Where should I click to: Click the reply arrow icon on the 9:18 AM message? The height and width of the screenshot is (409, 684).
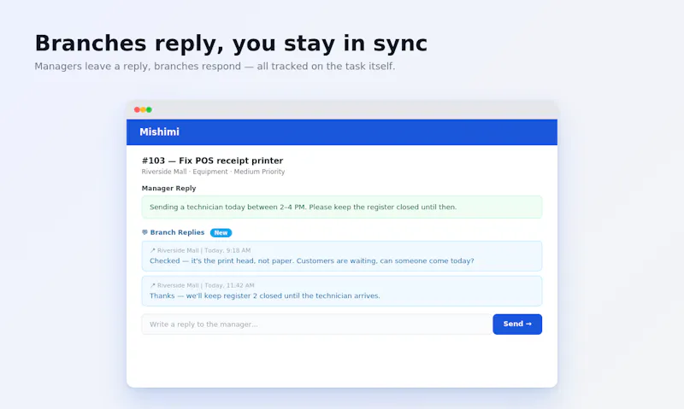pos(153,250)
